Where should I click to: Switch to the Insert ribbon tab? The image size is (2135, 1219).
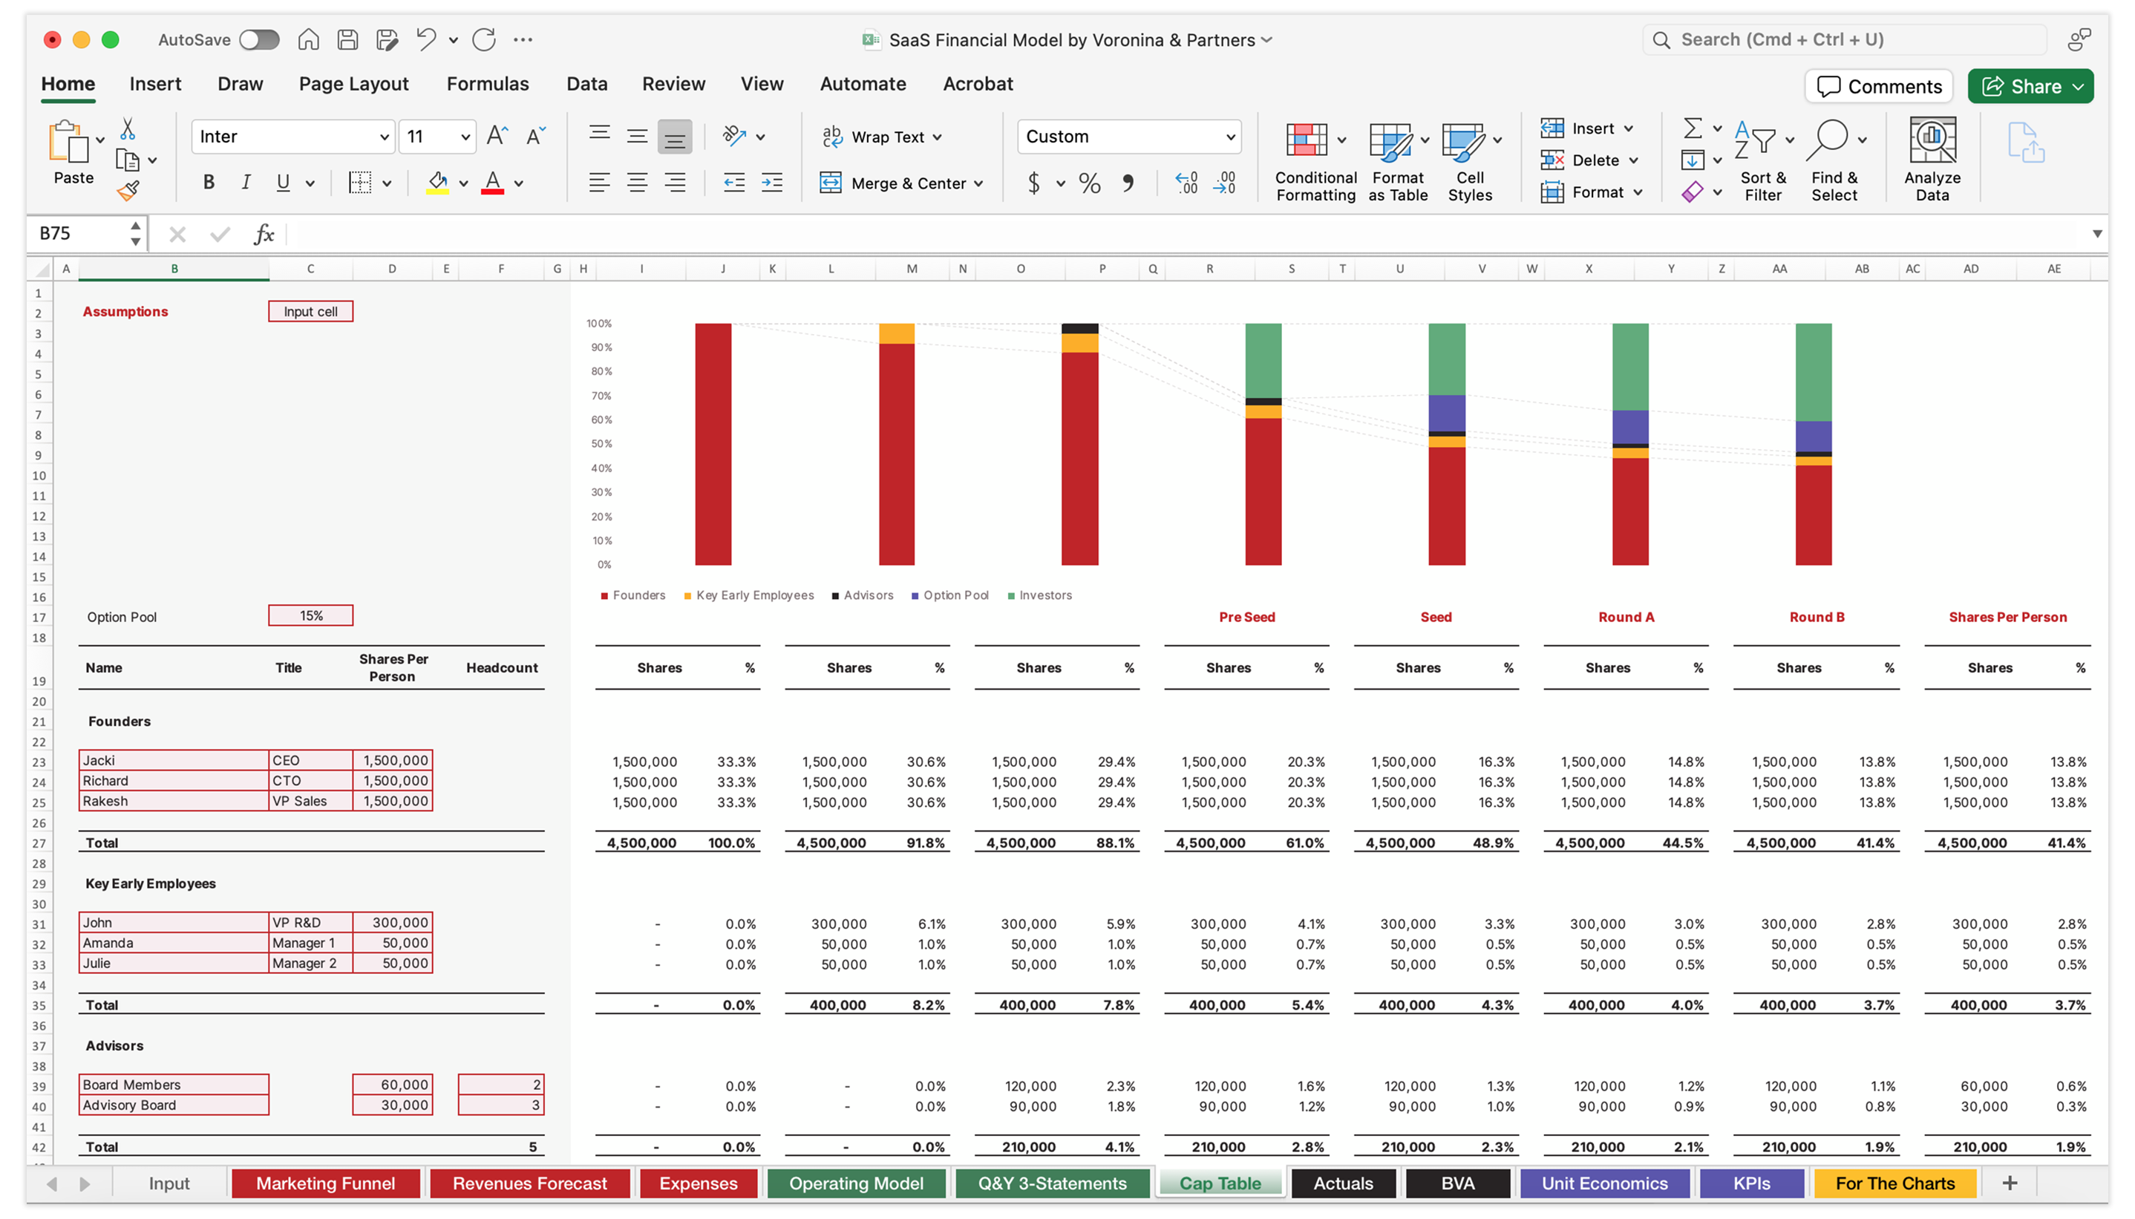click(155, 84)
